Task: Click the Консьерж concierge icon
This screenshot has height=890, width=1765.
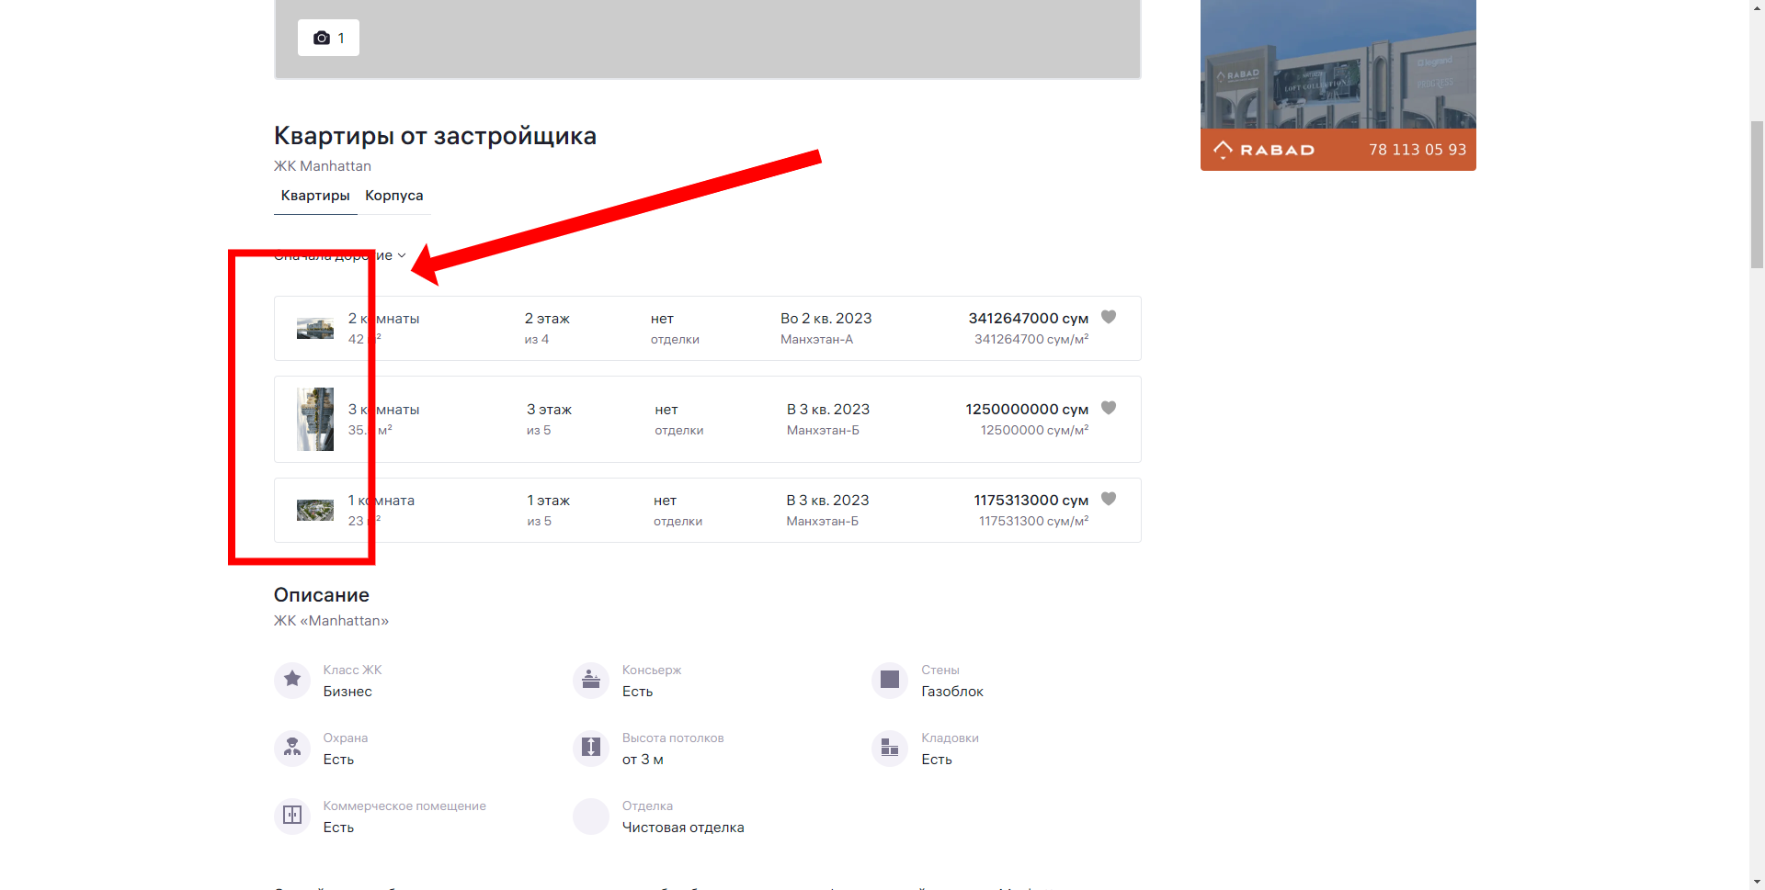Action: click(591, 681)
